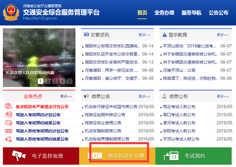Show slide 4 of the carousel
This screenshot has height=167, width=236.
pyautogui.click(x=62, y=81)
